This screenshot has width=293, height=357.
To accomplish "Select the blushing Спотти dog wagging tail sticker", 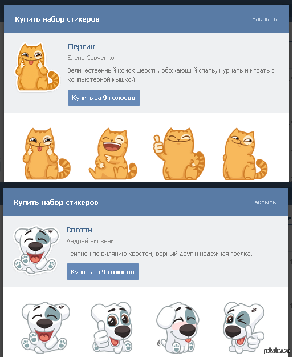I will pos(178,328).
